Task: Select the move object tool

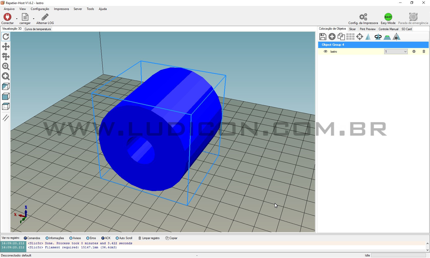Action: point(6,56)
